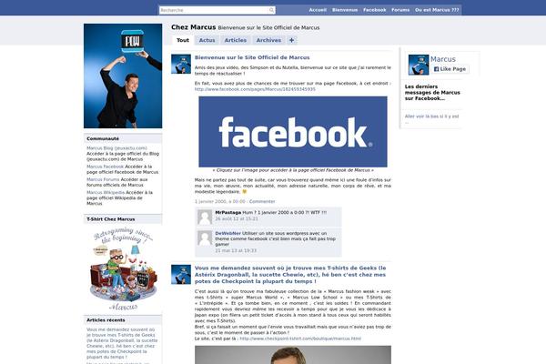Image resolution: width=546 pixels, height=364 pixels.
Task: Open the Forums top menu item
Action: click(x=400, y=10)
